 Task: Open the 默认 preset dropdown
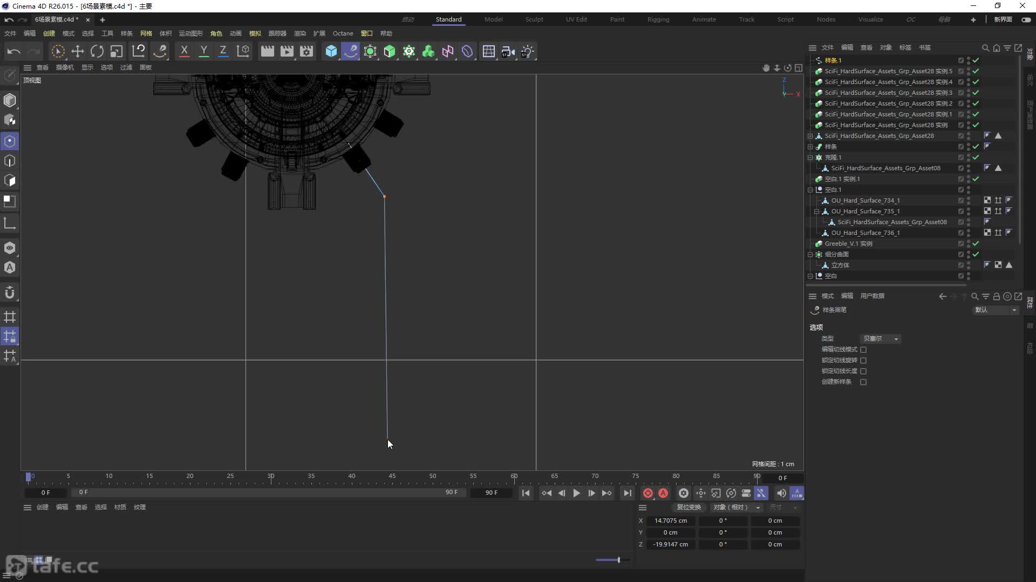[995, 310]
